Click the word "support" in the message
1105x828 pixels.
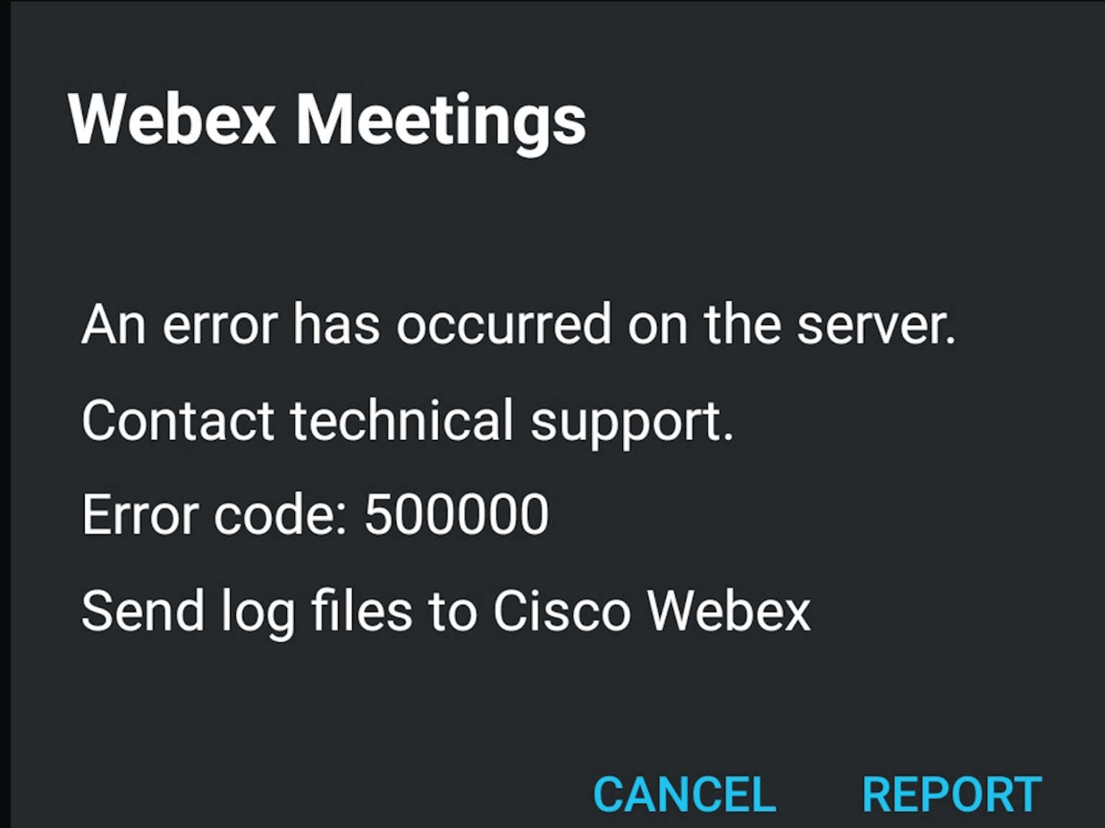coord(630,422)
